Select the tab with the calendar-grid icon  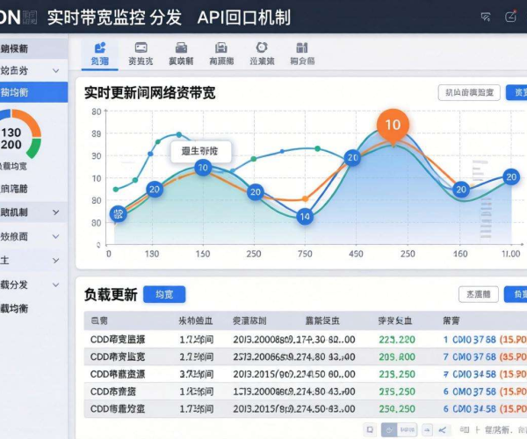point(302,54)
